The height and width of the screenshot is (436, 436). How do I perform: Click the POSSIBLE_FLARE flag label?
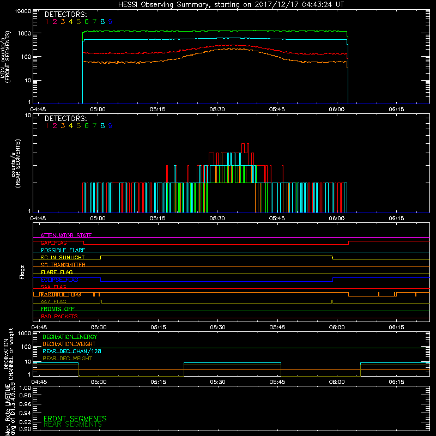point(63,250)
